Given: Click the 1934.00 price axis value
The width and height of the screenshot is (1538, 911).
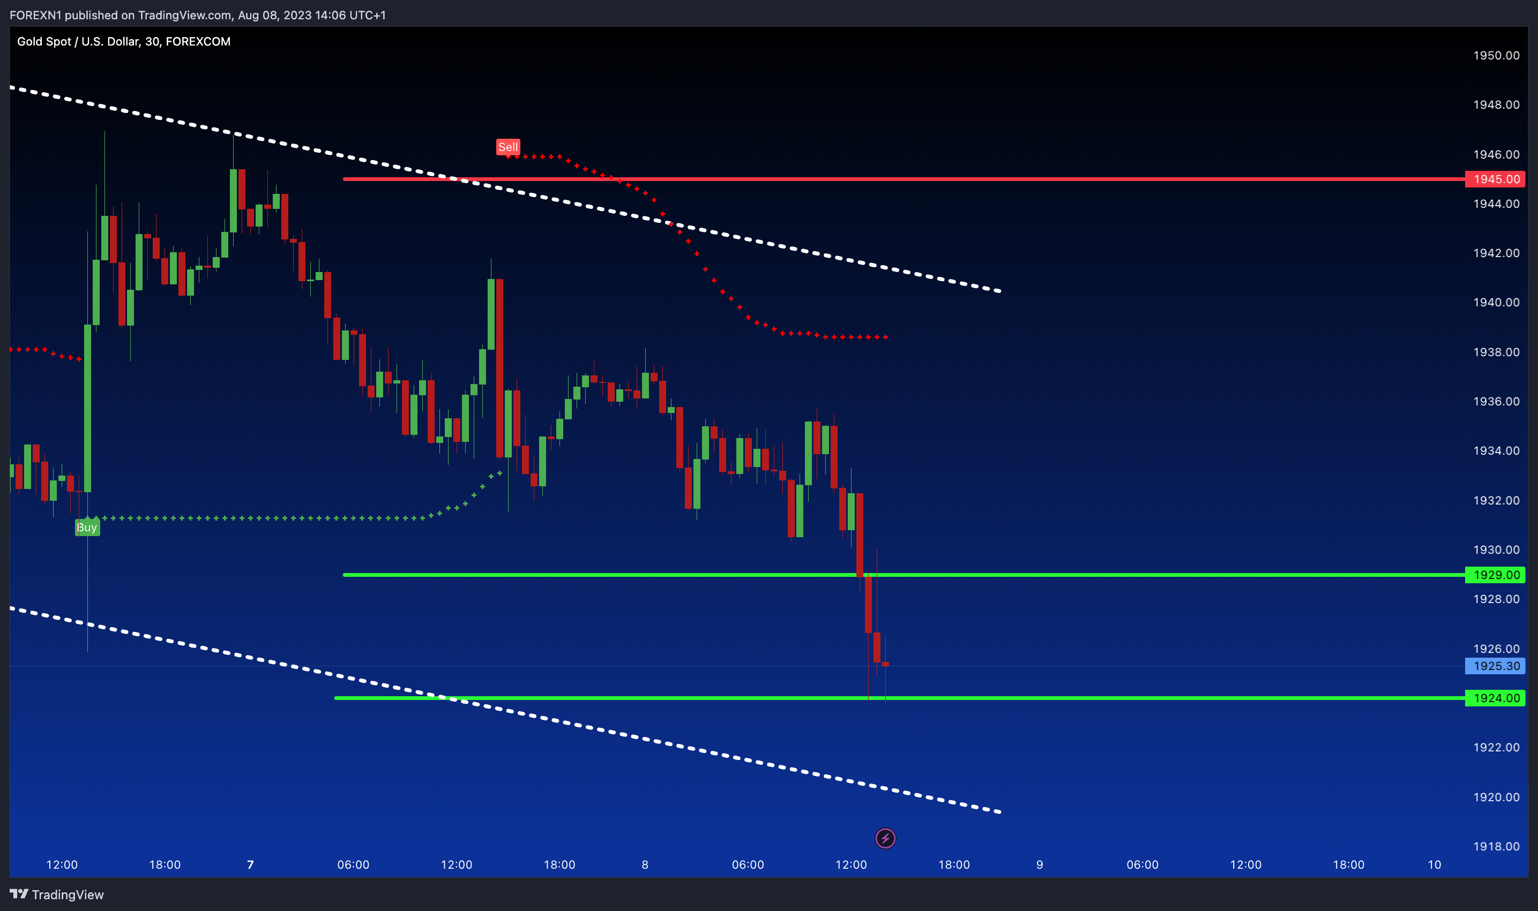Looking at the screenshot, I should (x=1496, y=450).
